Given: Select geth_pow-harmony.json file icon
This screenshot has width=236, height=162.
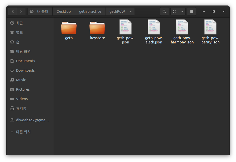Looking at the screenshot, I should (182, 27).
